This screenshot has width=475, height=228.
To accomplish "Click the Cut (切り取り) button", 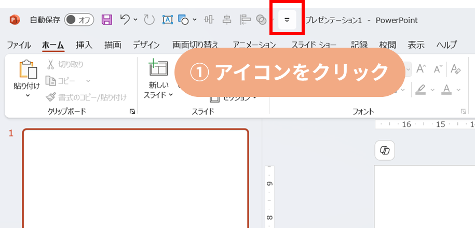I will coord(65,64).
